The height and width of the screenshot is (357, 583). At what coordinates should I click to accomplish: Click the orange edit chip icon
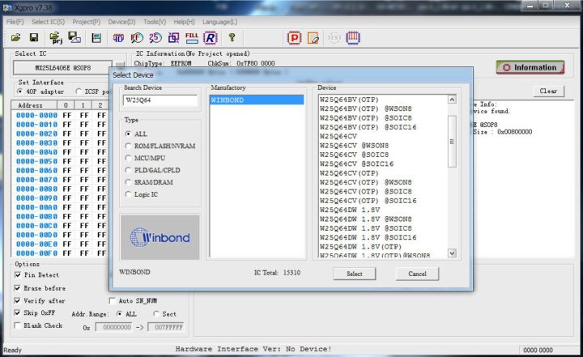click(313, 37)
